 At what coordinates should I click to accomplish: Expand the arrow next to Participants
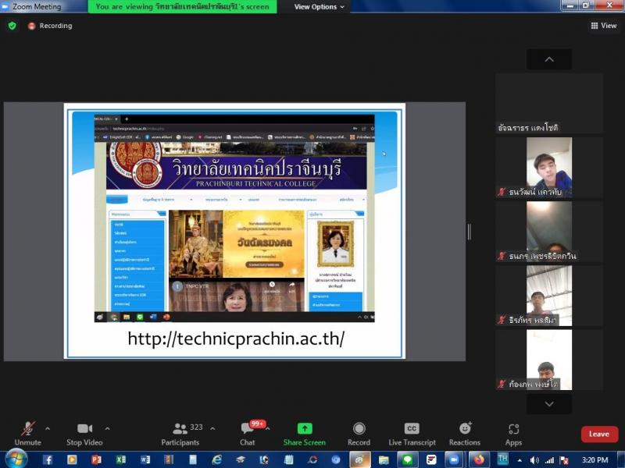click(x=212, y=428)
